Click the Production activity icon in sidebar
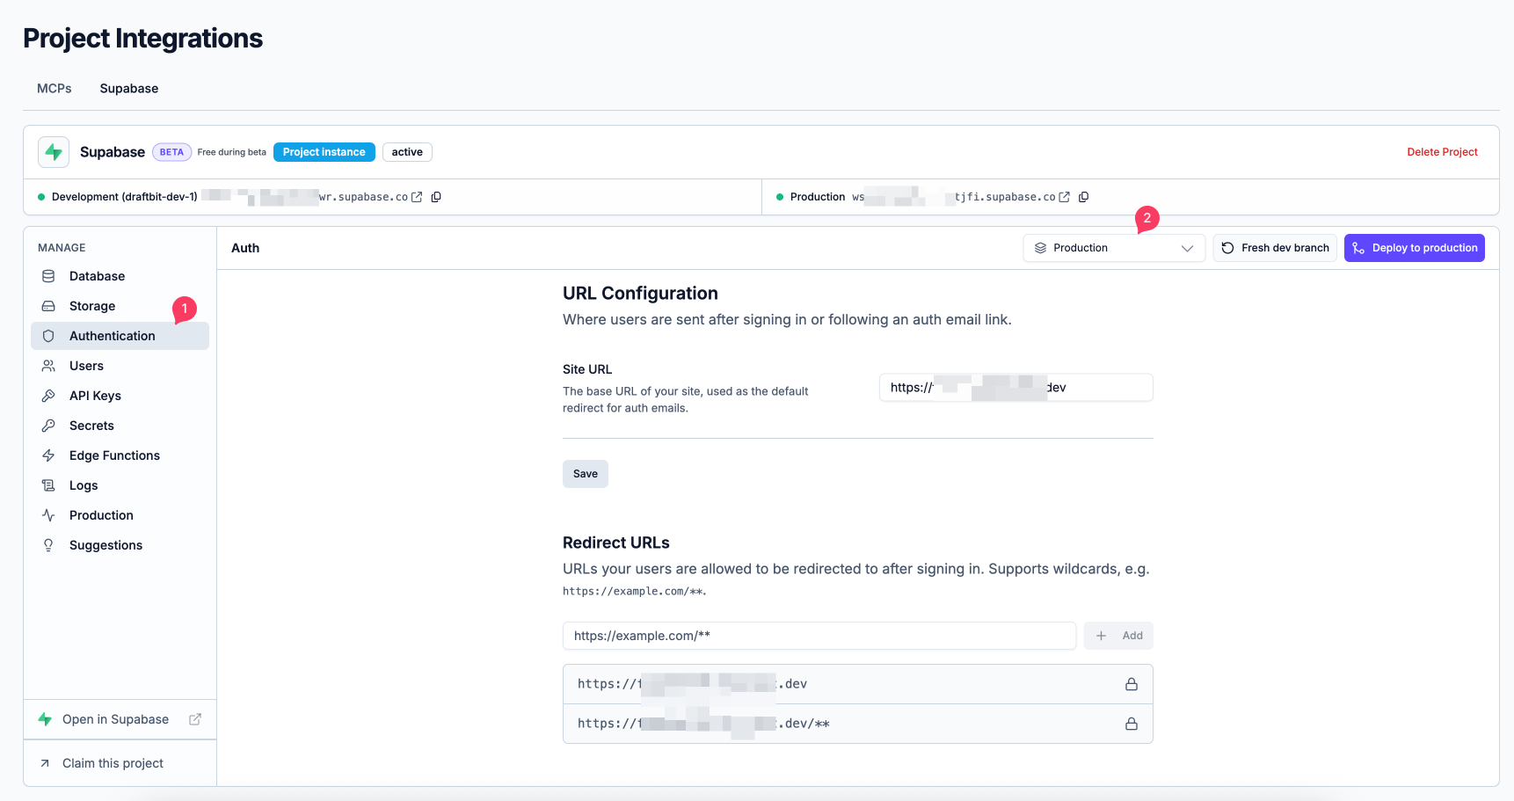Screen dimensions: 1514x801 [x=48, y=515]
